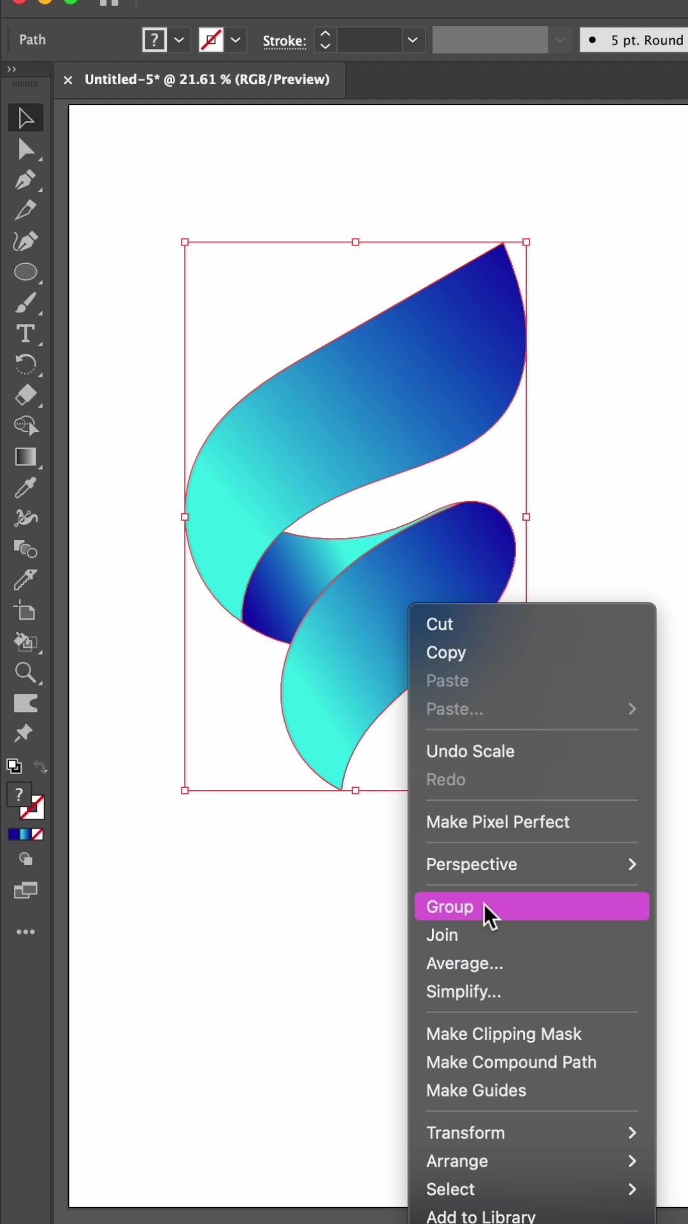Viewport: 688px width, 1224px height.
Task: Open the 5 pt. Round brush dropdown
Action: pyautogui.click(x=633, y=40)
